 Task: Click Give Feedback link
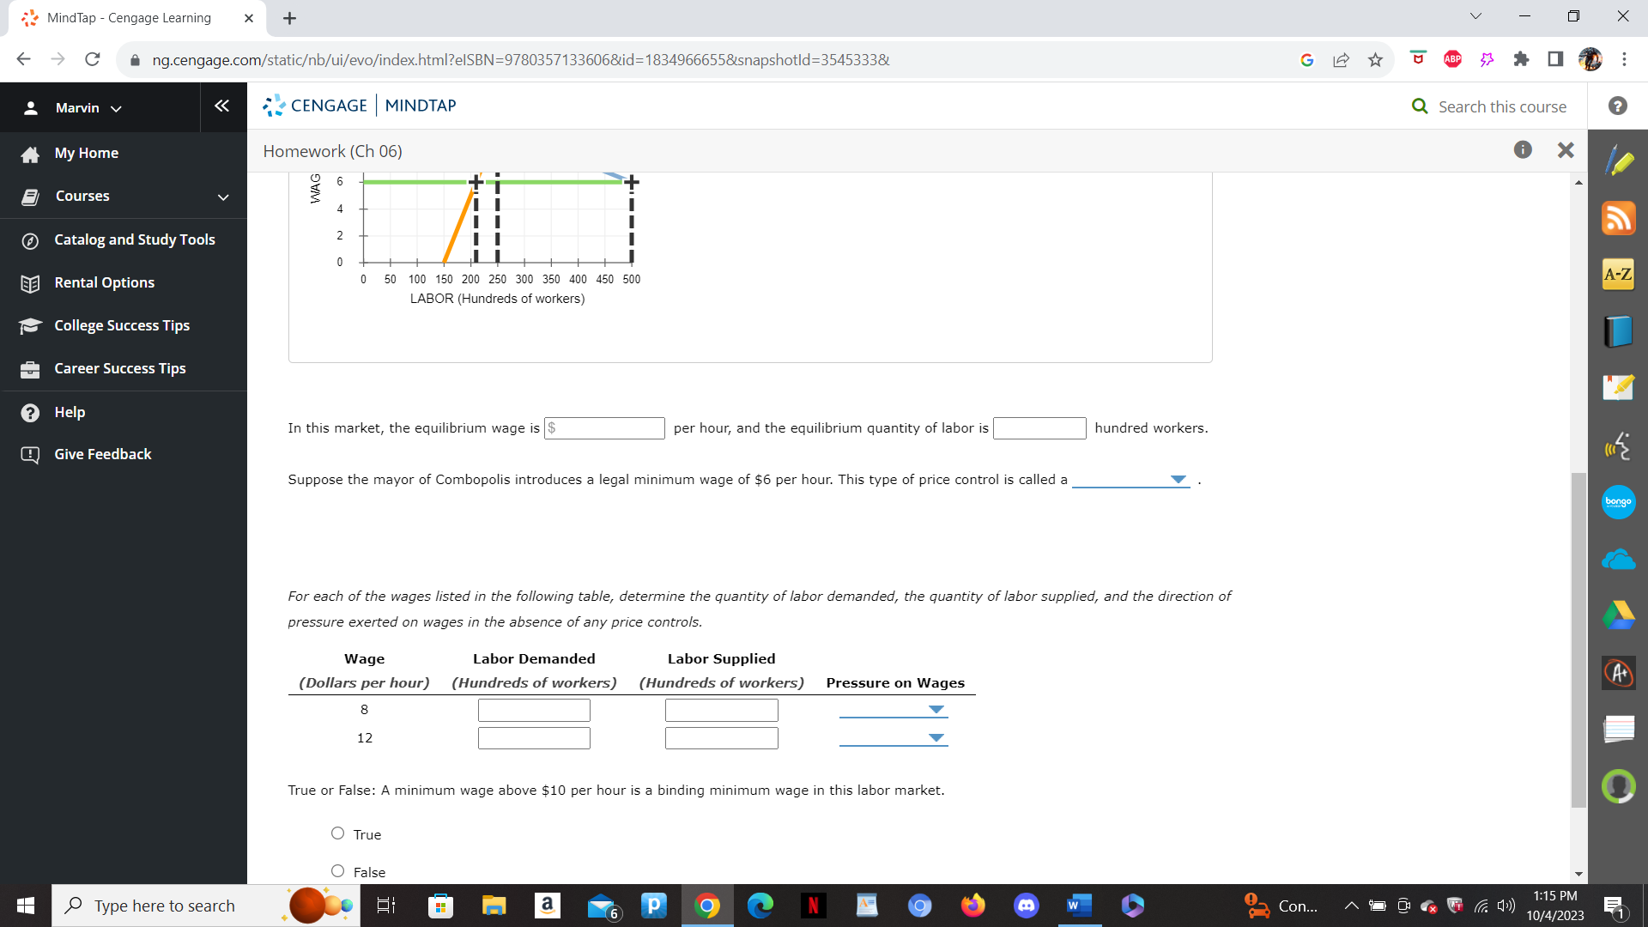102,454
